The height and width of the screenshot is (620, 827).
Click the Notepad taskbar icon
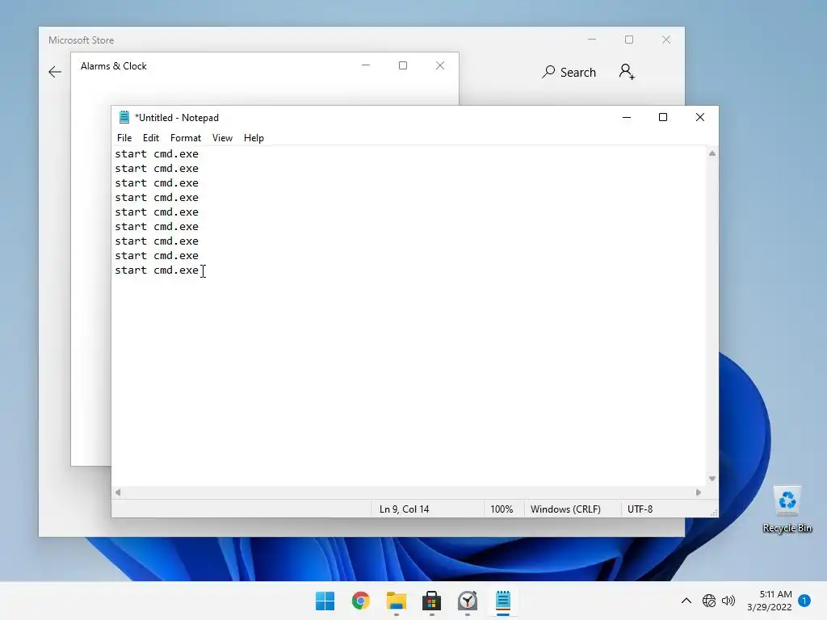(503, 601)
